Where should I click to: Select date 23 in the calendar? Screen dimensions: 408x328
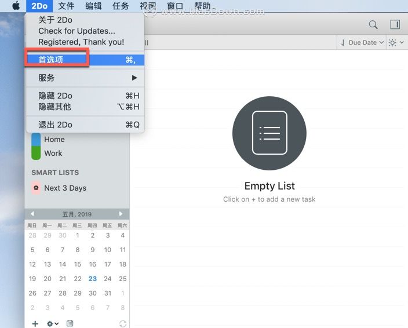point(92,279)
